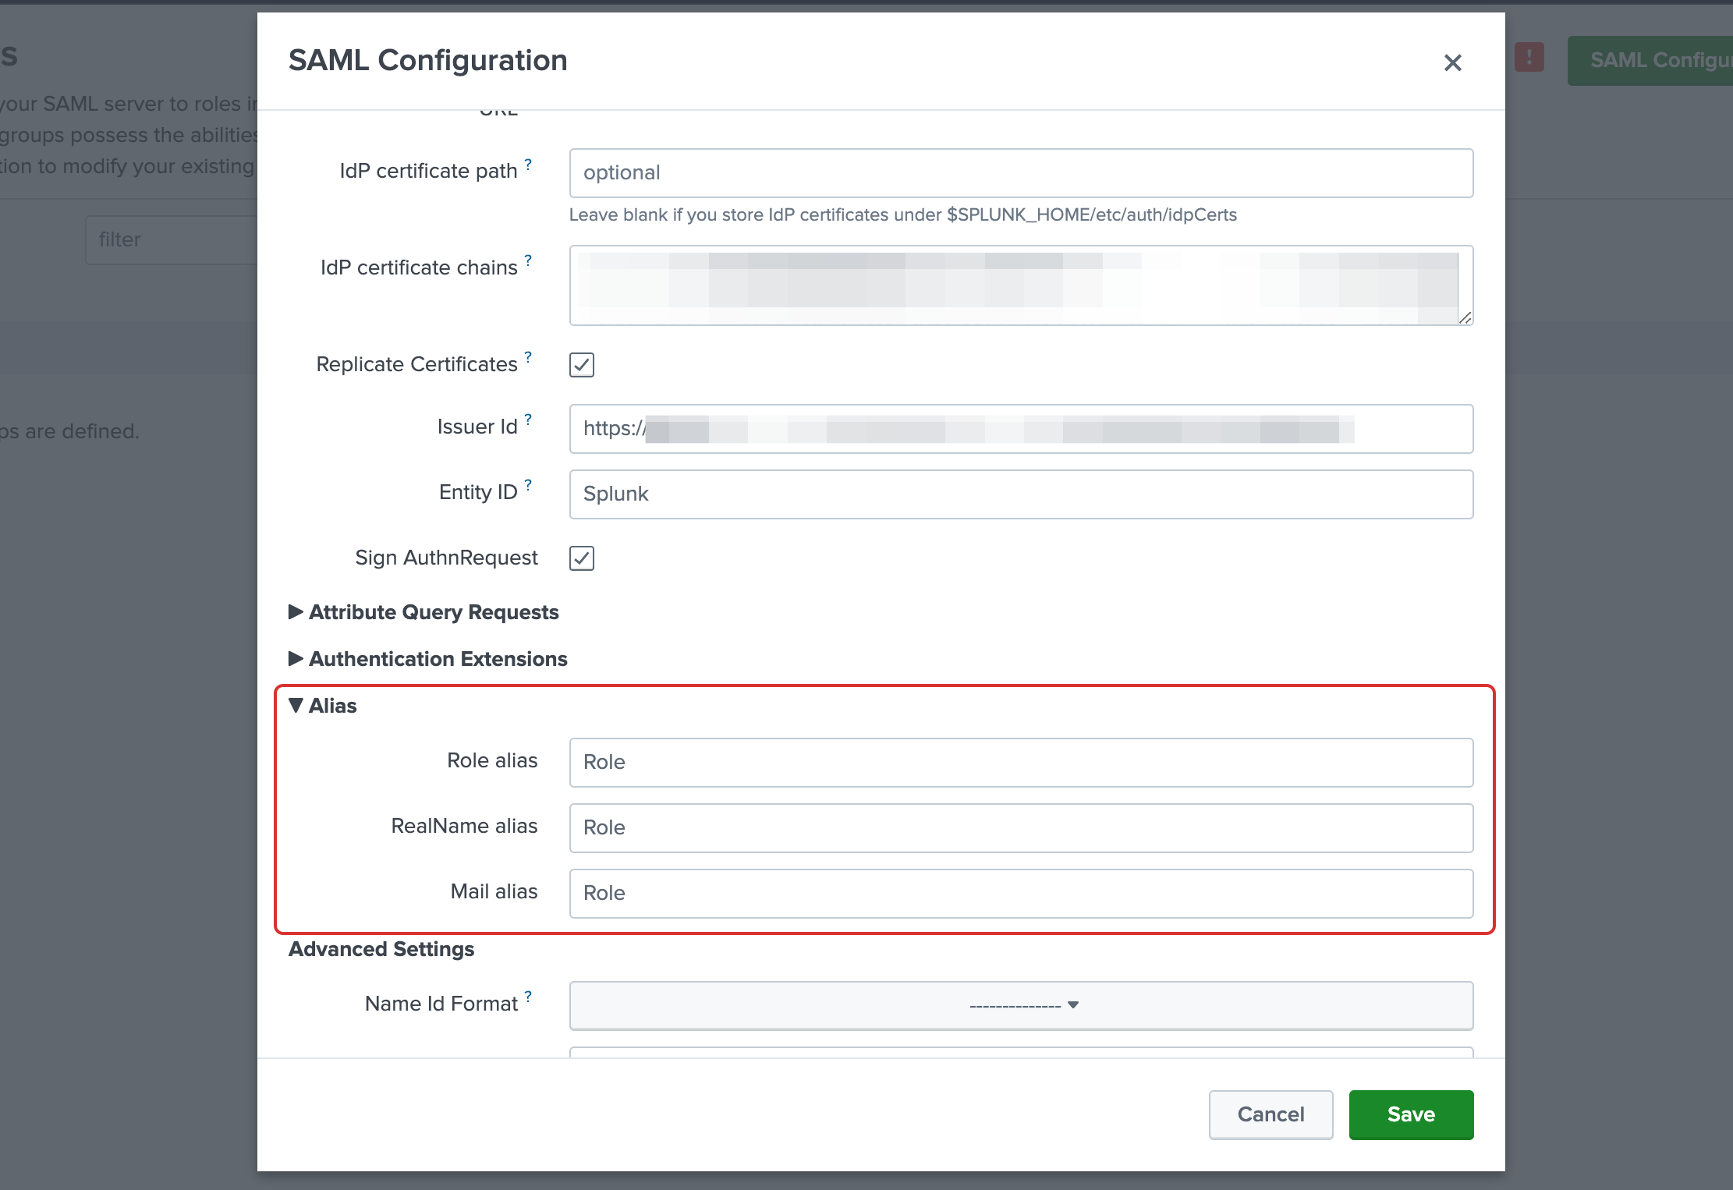The width and height of the screenshot is (1733, 1190).
Task: Open the Name Id Format dropdown
Action: 1021,1005
